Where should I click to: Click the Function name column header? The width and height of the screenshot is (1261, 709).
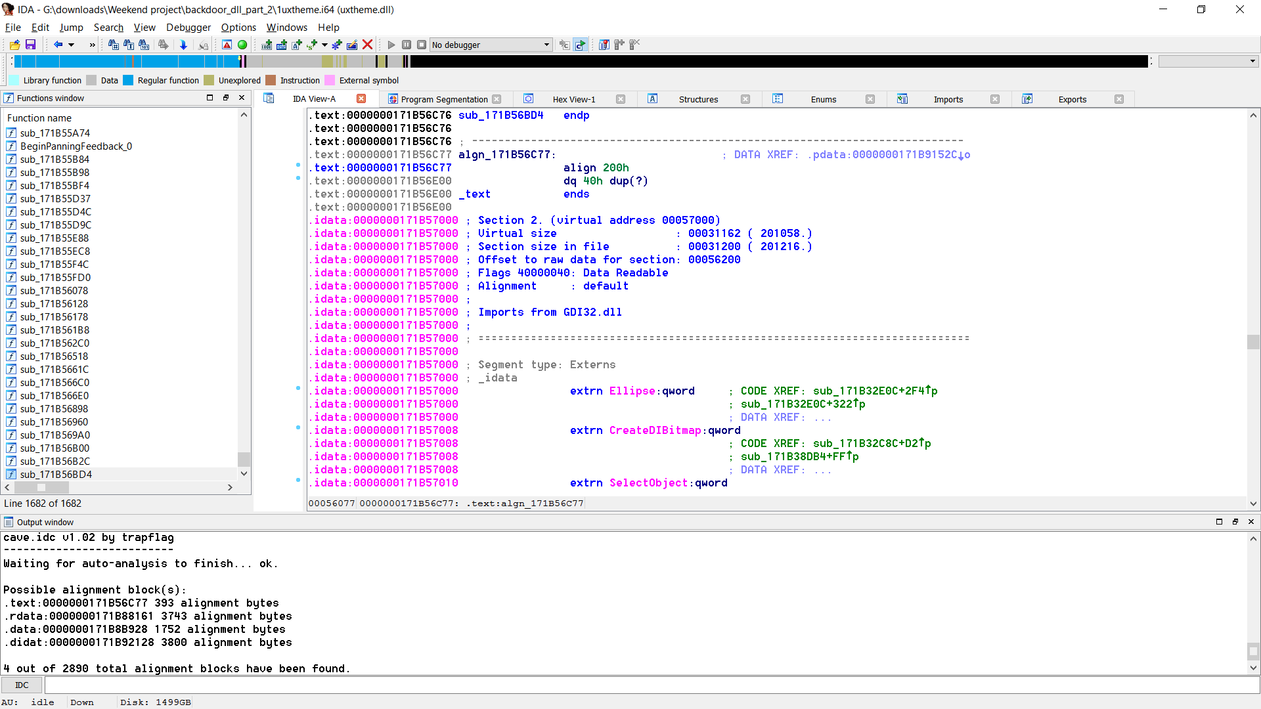coord(39,118)
